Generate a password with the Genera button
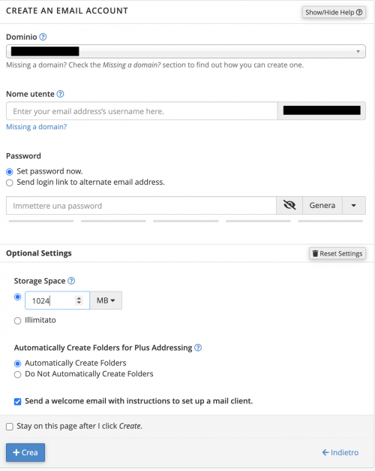 pos(322,206)
